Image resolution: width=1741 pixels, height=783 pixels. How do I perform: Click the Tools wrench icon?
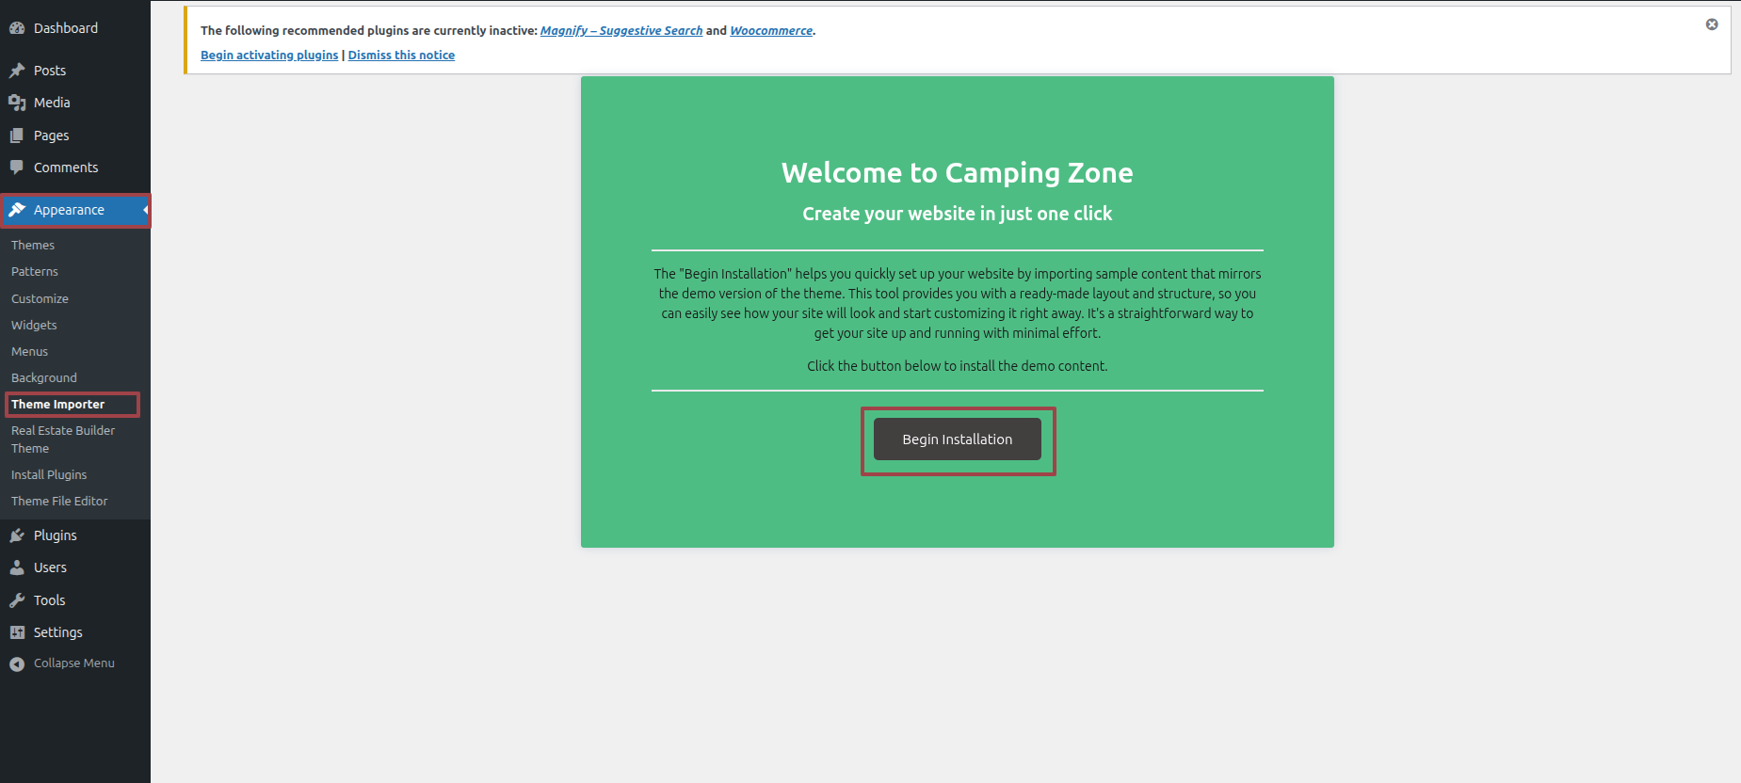tap(17, 600)
